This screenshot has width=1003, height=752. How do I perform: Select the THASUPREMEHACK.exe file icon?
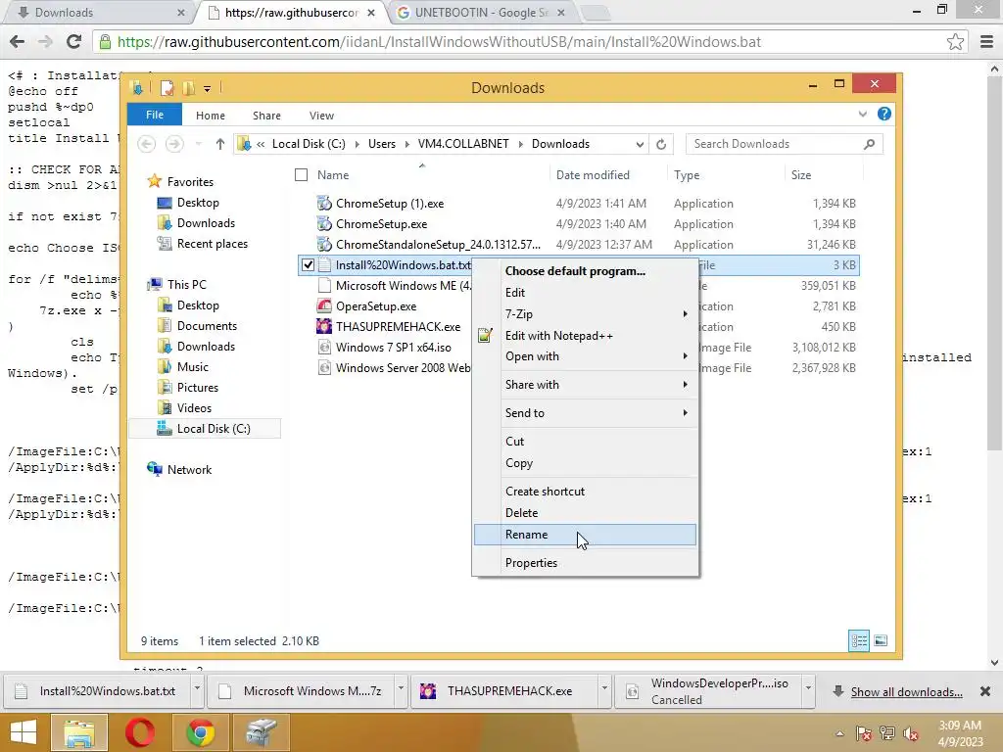324,327
